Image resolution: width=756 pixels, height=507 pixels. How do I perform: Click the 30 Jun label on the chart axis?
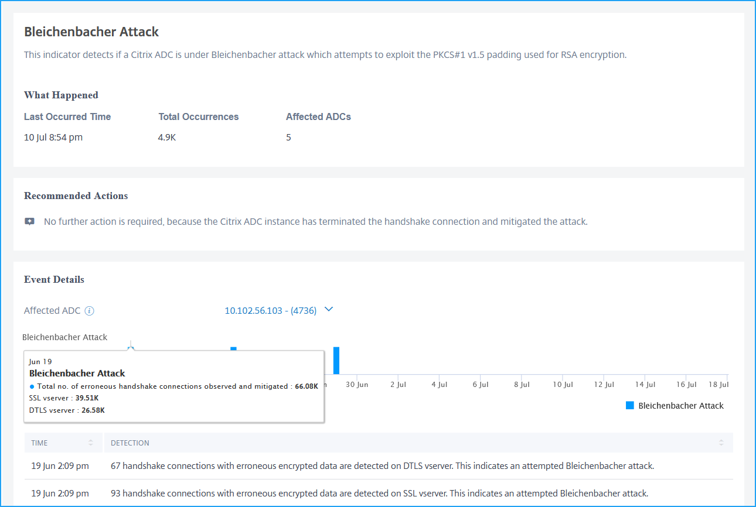[357, 385]
